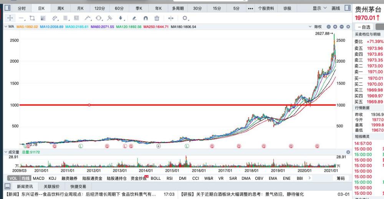Select the vertical cycle lines tool

tap(66, 18)
